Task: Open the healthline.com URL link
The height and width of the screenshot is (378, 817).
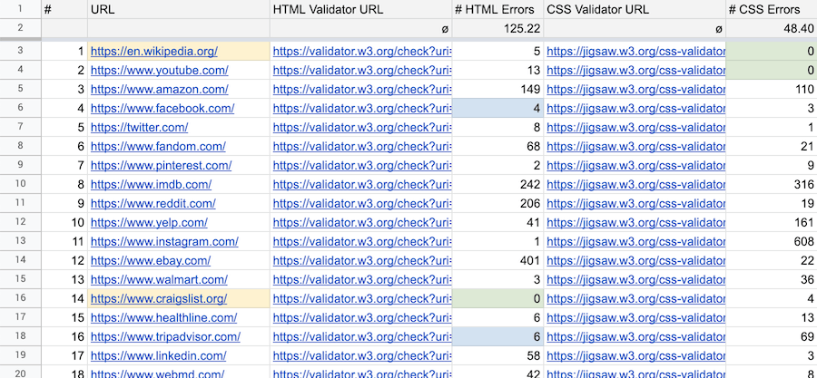Action: 163,317
